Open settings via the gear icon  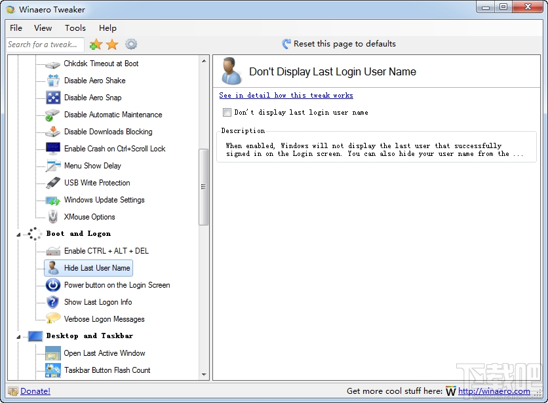pyautogui.click(x=131, y=44)
